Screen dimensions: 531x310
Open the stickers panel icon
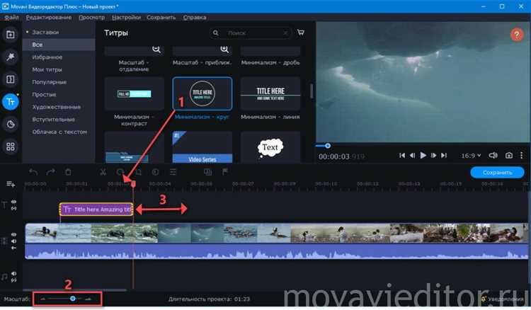(11, 124)
